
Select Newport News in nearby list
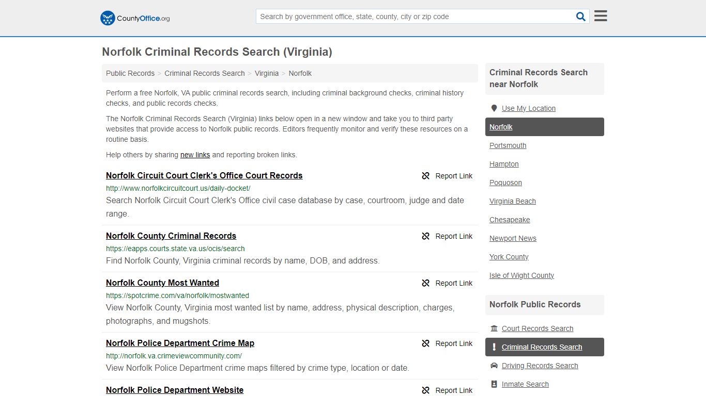point(513,238)
